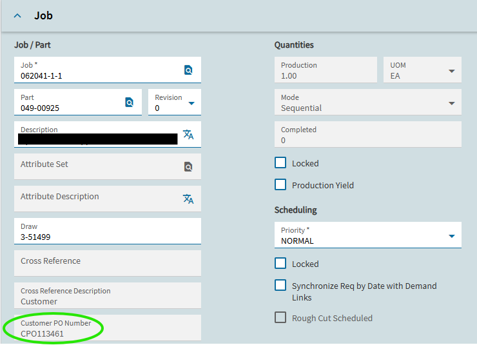Click the Job number input field
477x345 pixels.
pos(97,75)
